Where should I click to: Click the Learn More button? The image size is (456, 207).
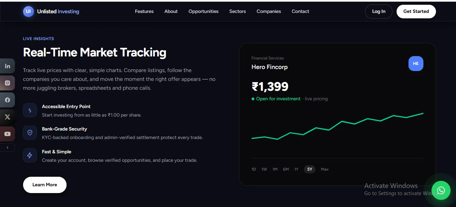45,185
